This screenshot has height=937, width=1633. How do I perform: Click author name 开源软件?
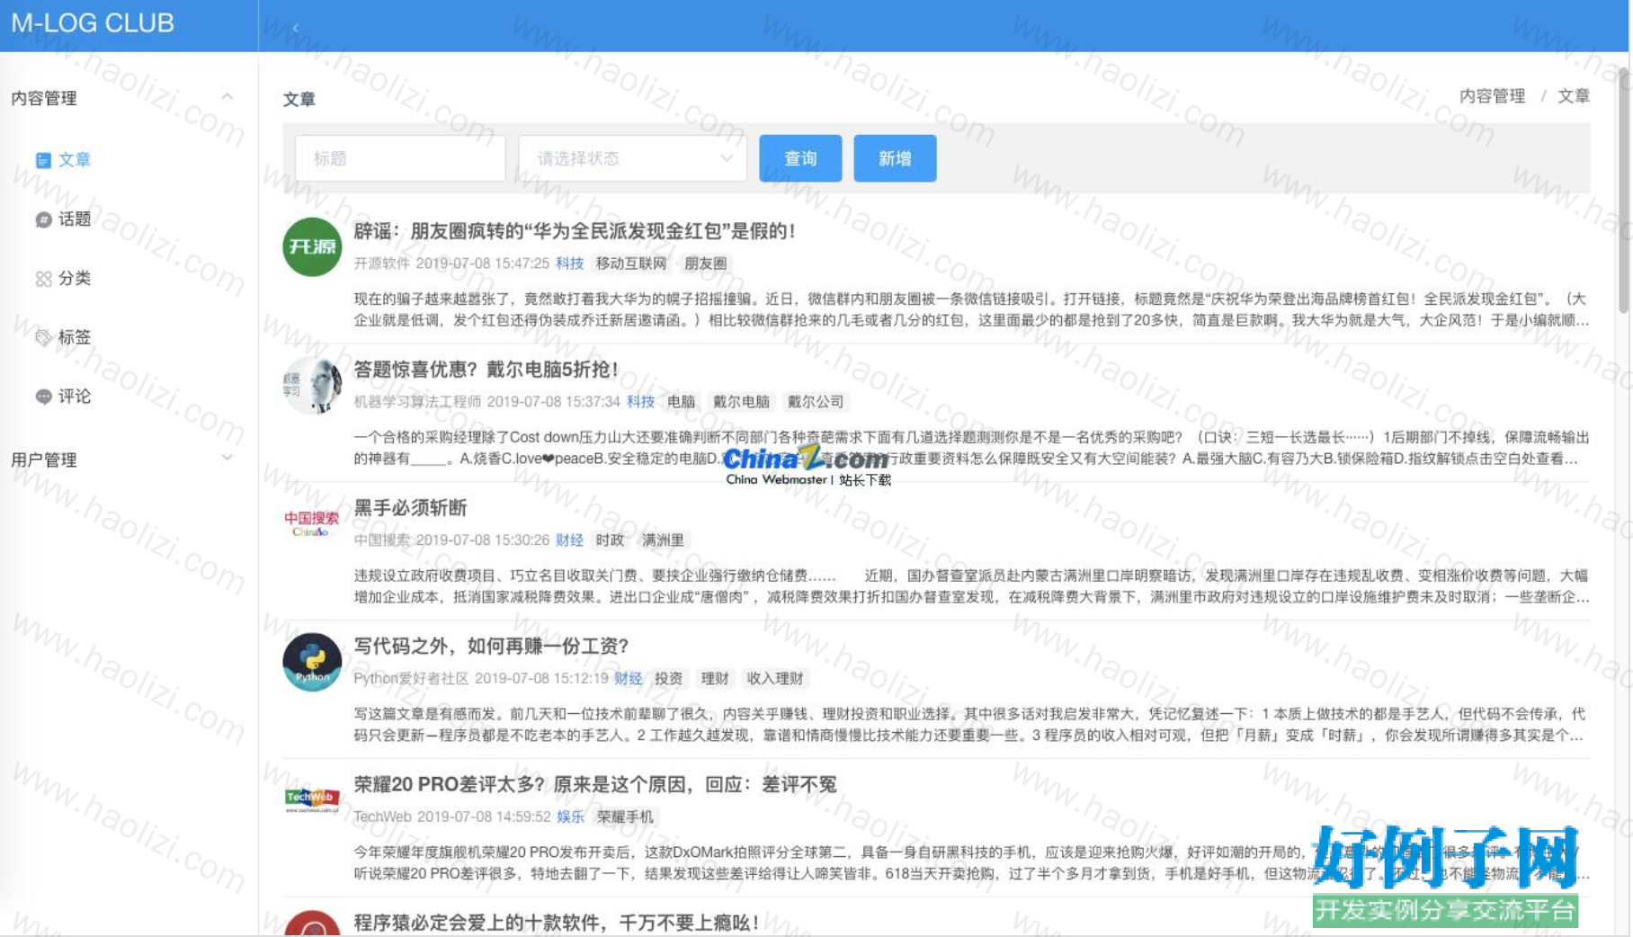pos(381,263)
